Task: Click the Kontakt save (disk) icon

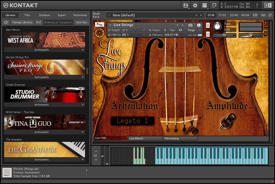Action: (186, 5)
